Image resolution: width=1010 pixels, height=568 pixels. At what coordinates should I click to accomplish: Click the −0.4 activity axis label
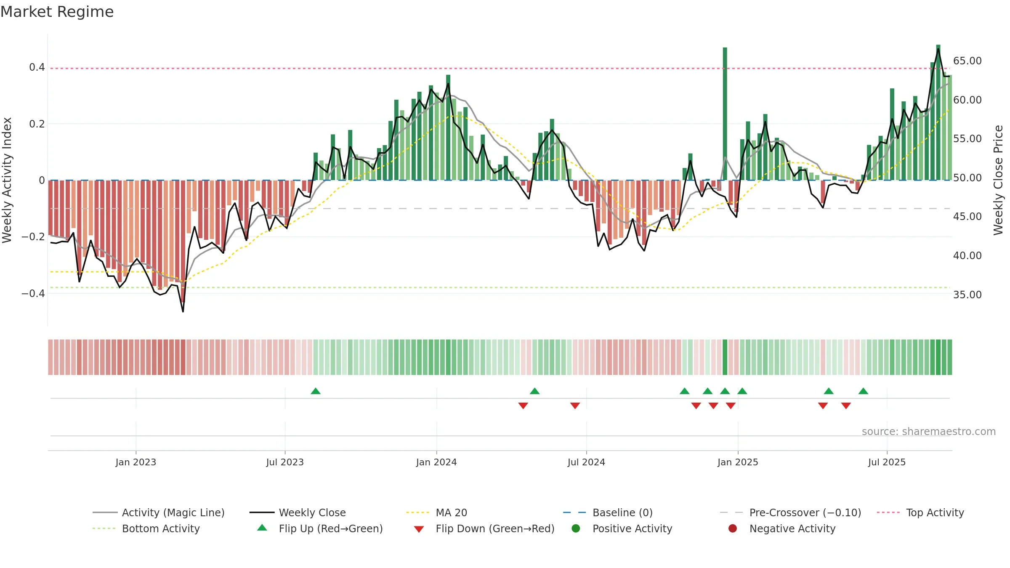[33, 293]
